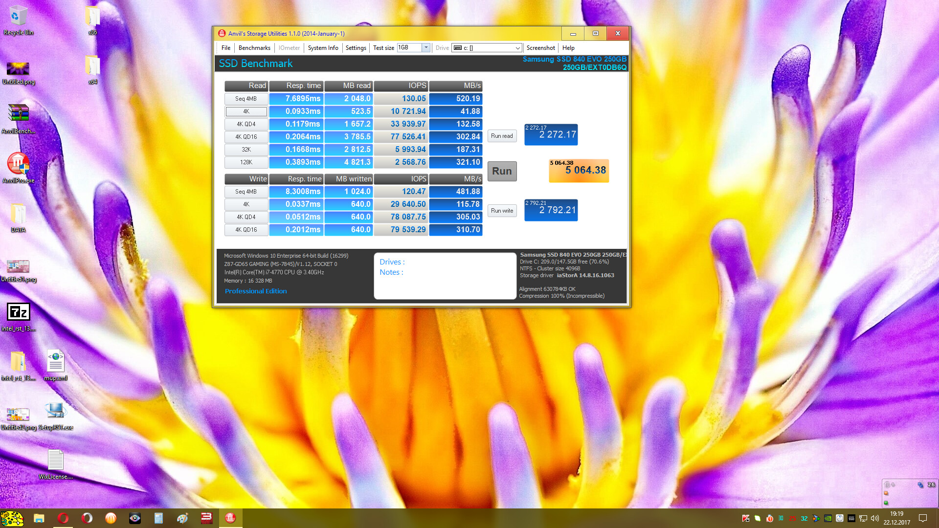
Task: Click the 7.6895ms response time
Action: (x=296, y=99)
